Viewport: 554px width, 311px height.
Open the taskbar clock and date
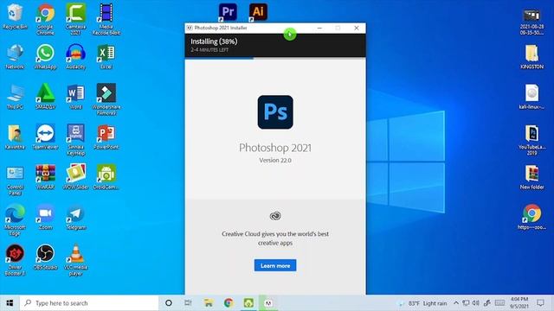point(519,303)
